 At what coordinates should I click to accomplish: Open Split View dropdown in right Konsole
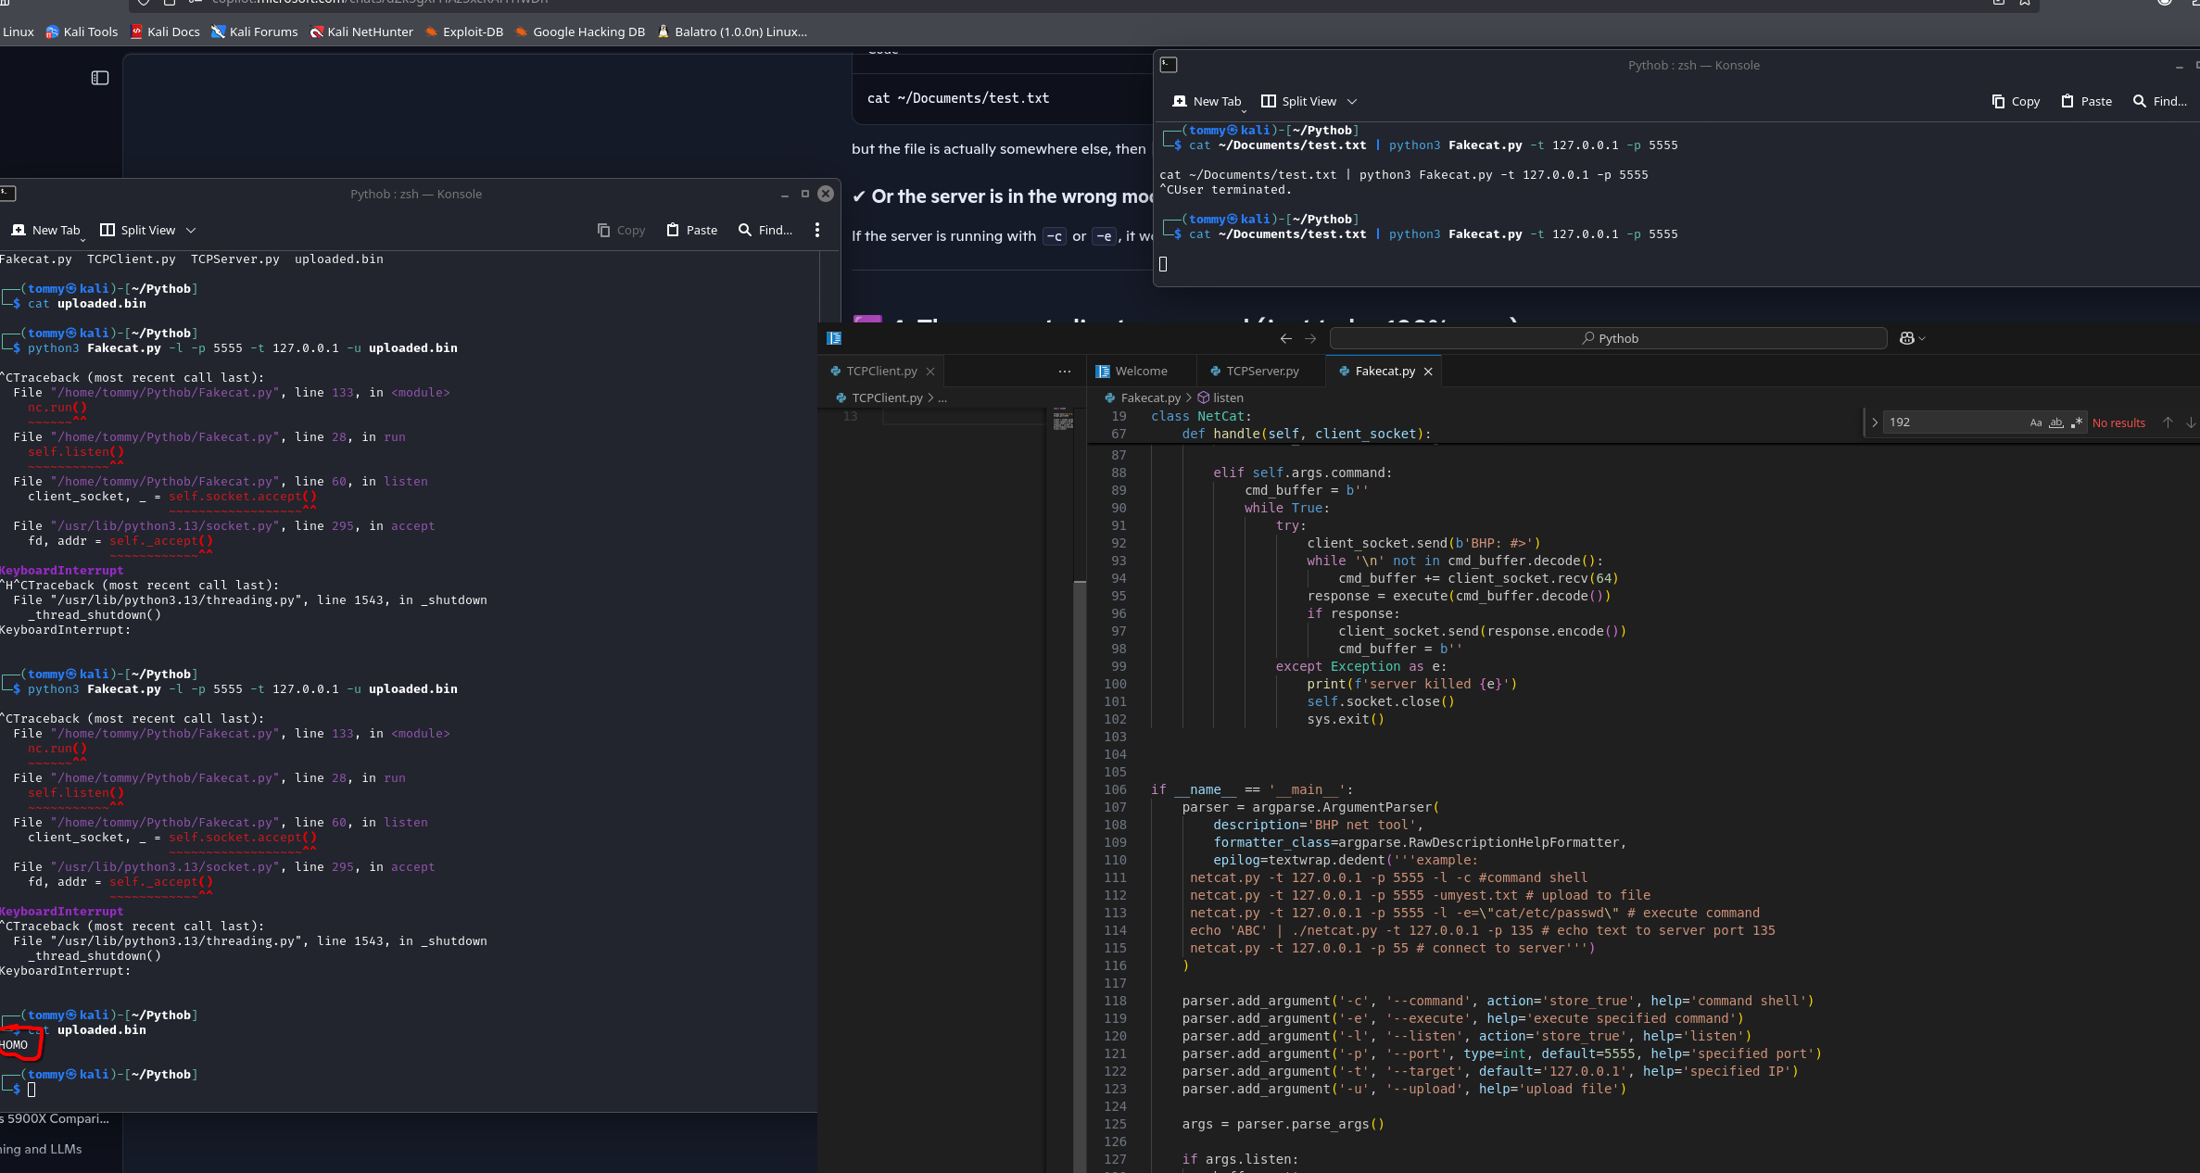point(1352,101)
